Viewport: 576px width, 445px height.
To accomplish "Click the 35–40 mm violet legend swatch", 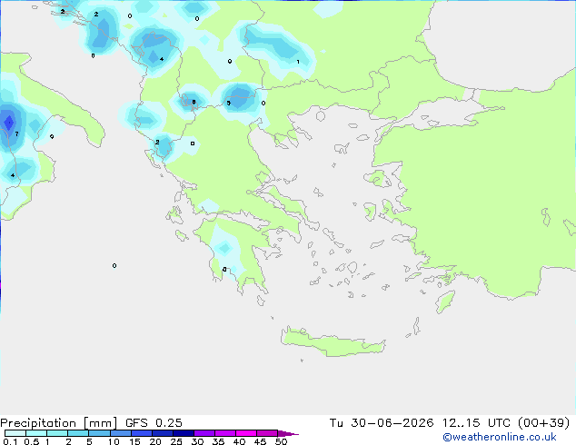I will [x=225, y=433].
